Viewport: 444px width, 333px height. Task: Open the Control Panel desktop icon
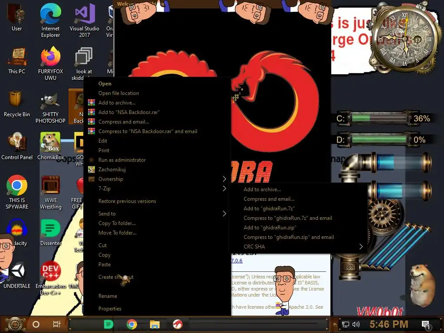[17, 147]
